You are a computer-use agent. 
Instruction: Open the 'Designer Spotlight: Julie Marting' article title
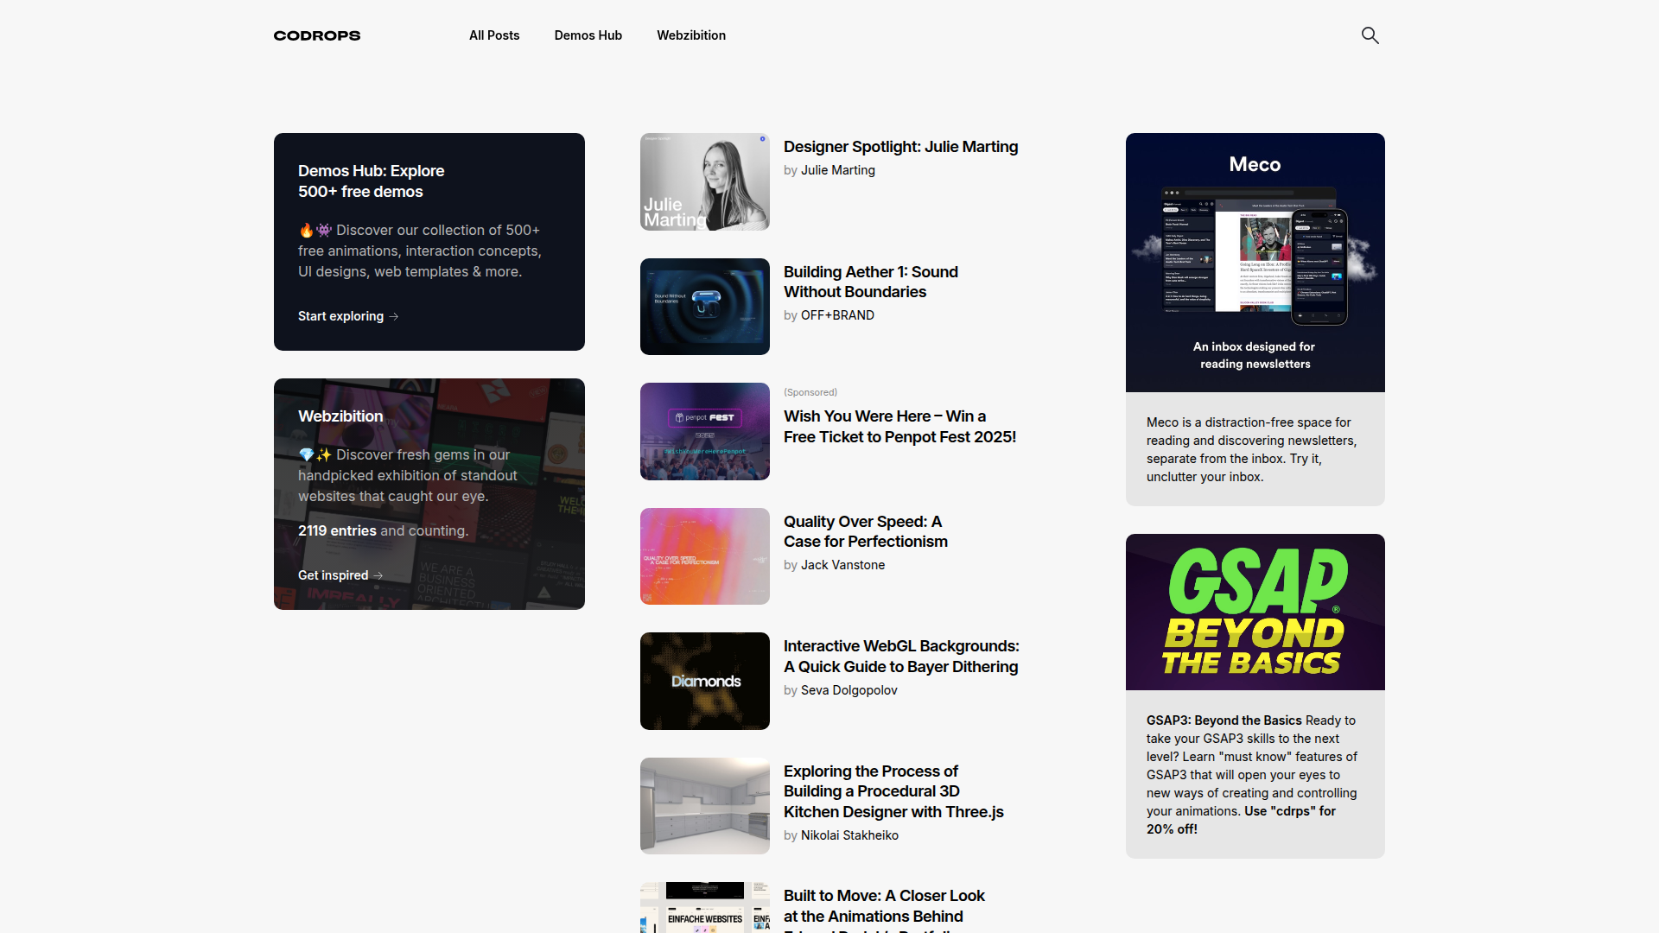[x=900, y=147]
